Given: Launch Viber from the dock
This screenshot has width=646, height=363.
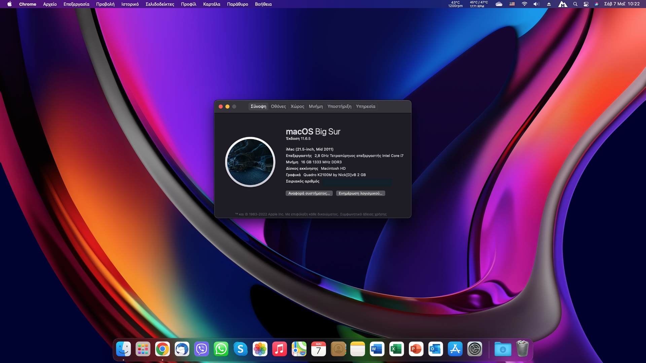Looking at the screenshot, I should 202,349.
